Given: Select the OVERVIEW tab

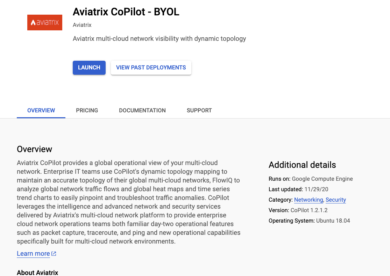Looking at the screenshot, I should click(41, 110).
